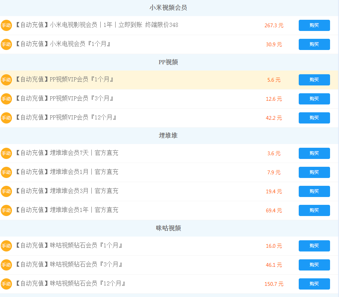Screen dimensions: 339x297
Task: Click the 手动 badge beside 小米电视影视会员 1年
Action: click(6, 25)
